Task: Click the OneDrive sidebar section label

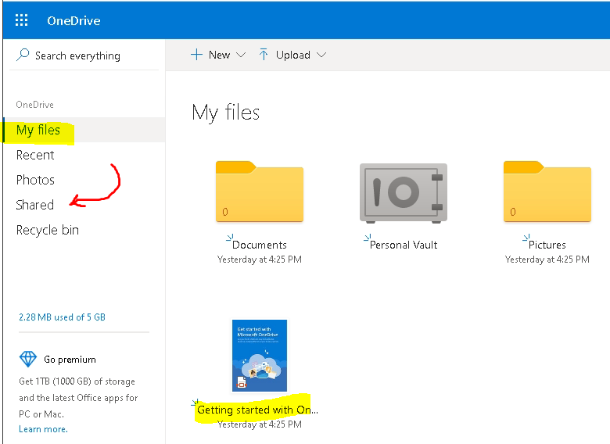Action: [x=34, y=105]
